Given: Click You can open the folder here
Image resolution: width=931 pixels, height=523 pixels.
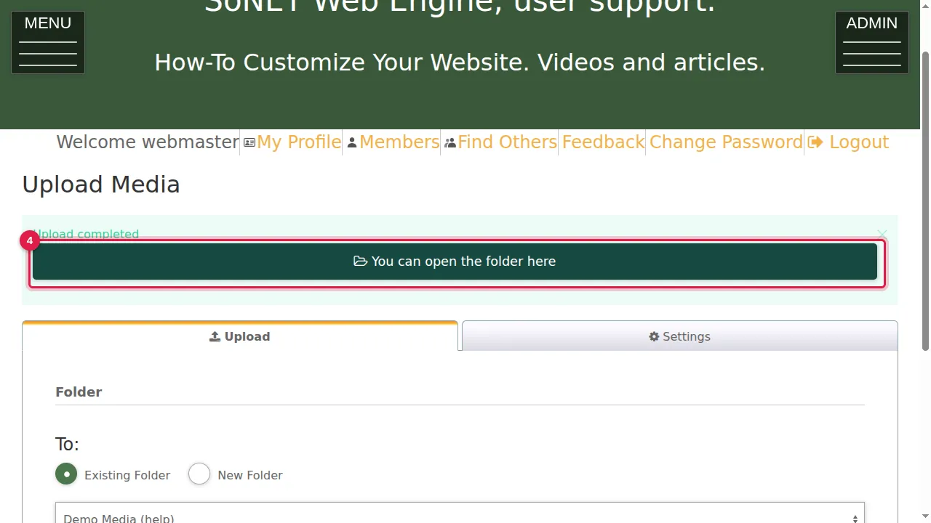Looking at the screenshot, I should (x=455, y=261).
